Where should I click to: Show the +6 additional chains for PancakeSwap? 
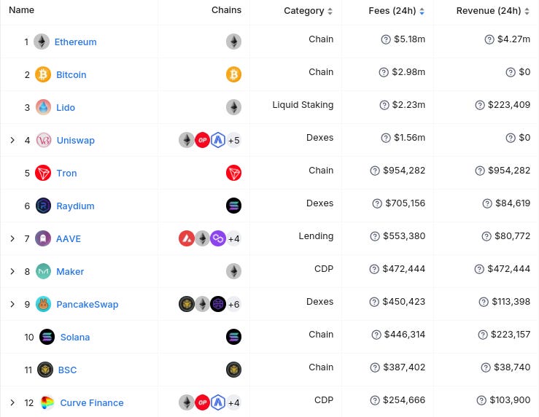click(x=233, y=304)
